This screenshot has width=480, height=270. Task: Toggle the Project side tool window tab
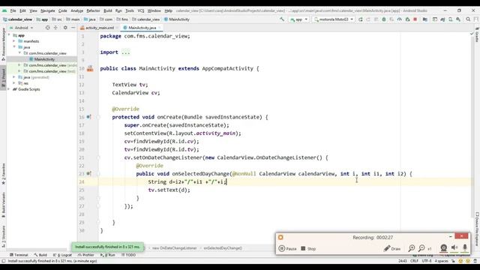coord(3,77)
